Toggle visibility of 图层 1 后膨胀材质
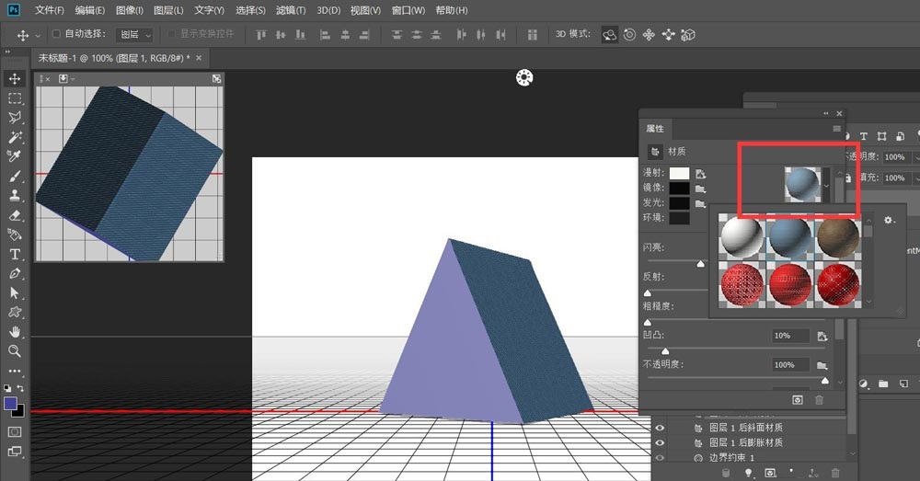920x481 pixels. pyautogui.click(x=660, y=442)
